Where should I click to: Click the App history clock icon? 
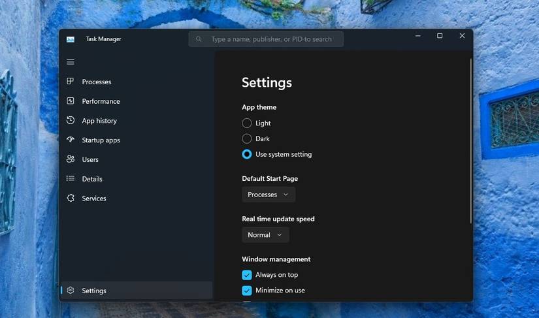point(71,121)
